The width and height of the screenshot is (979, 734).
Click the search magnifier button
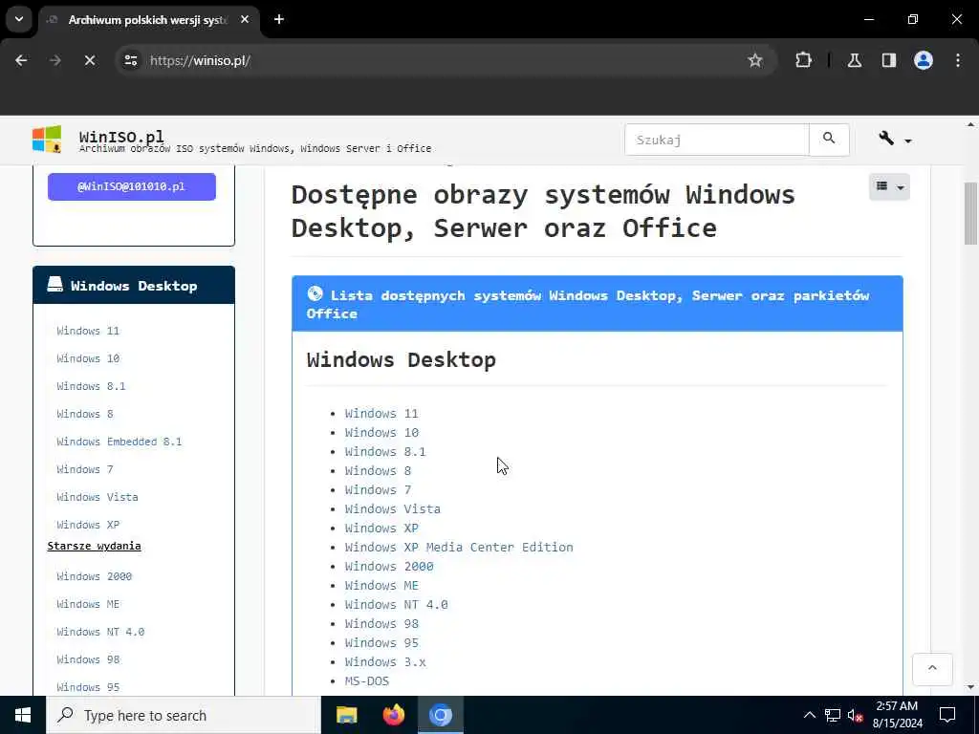click(x=829, y=140)
